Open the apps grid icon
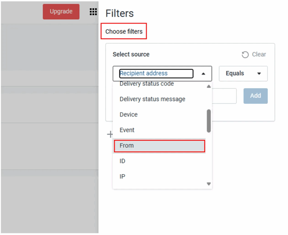The image size is (288, 235). (93, 12)
